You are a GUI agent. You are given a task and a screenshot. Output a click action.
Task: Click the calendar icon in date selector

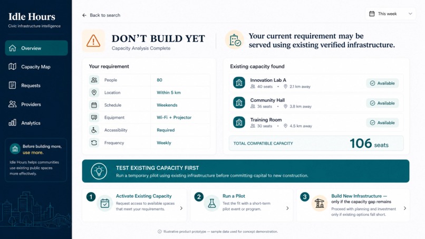[x=372, y=14]
